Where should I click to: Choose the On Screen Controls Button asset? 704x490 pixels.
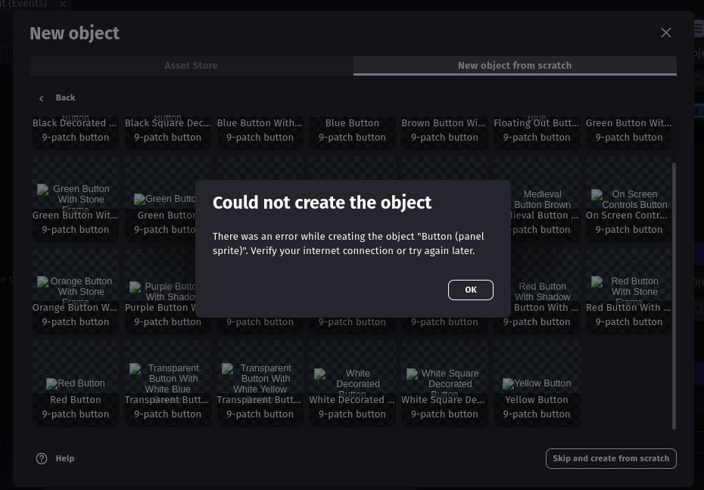[628, 199]
